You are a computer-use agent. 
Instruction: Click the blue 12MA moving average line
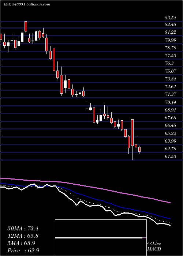85,195
